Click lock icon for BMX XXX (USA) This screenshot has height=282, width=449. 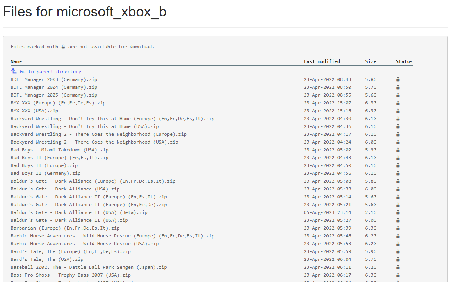click(x=398, y=111)
